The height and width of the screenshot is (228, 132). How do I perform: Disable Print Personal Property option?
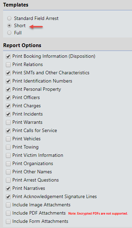tap(8, 89)
